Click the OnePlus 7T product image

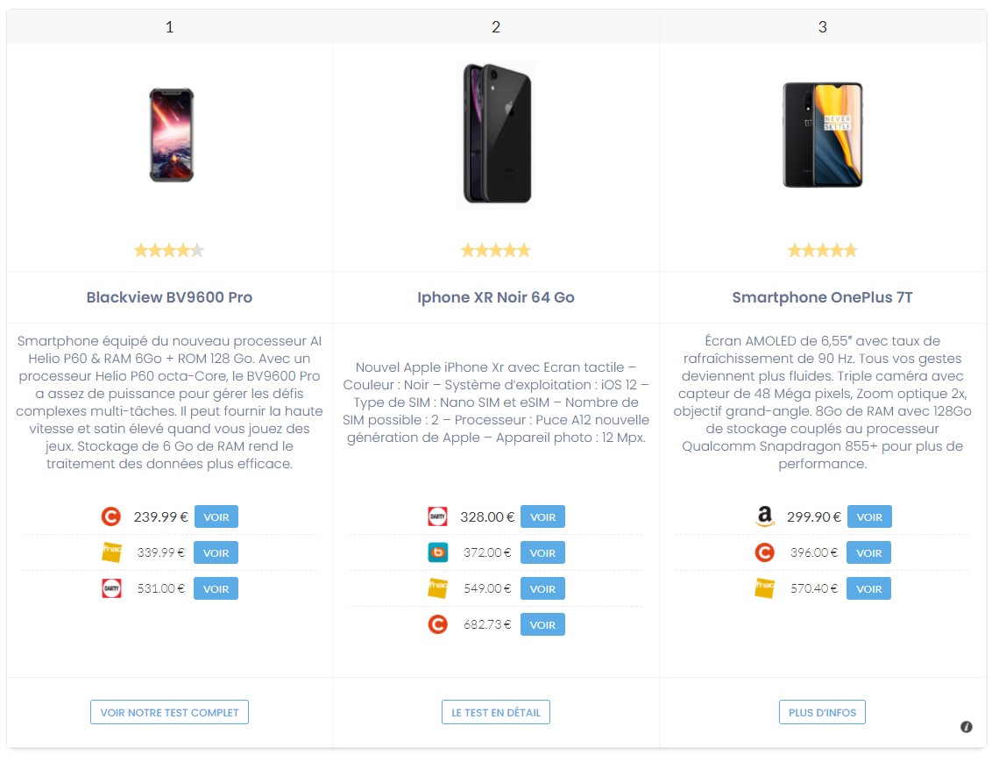point(822,134)
